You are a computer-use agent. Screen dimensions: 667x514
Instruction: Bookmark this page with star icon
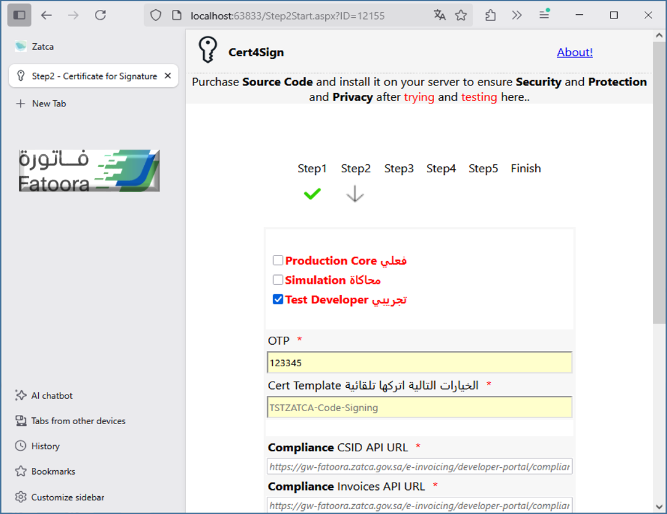tap(461, 15)
